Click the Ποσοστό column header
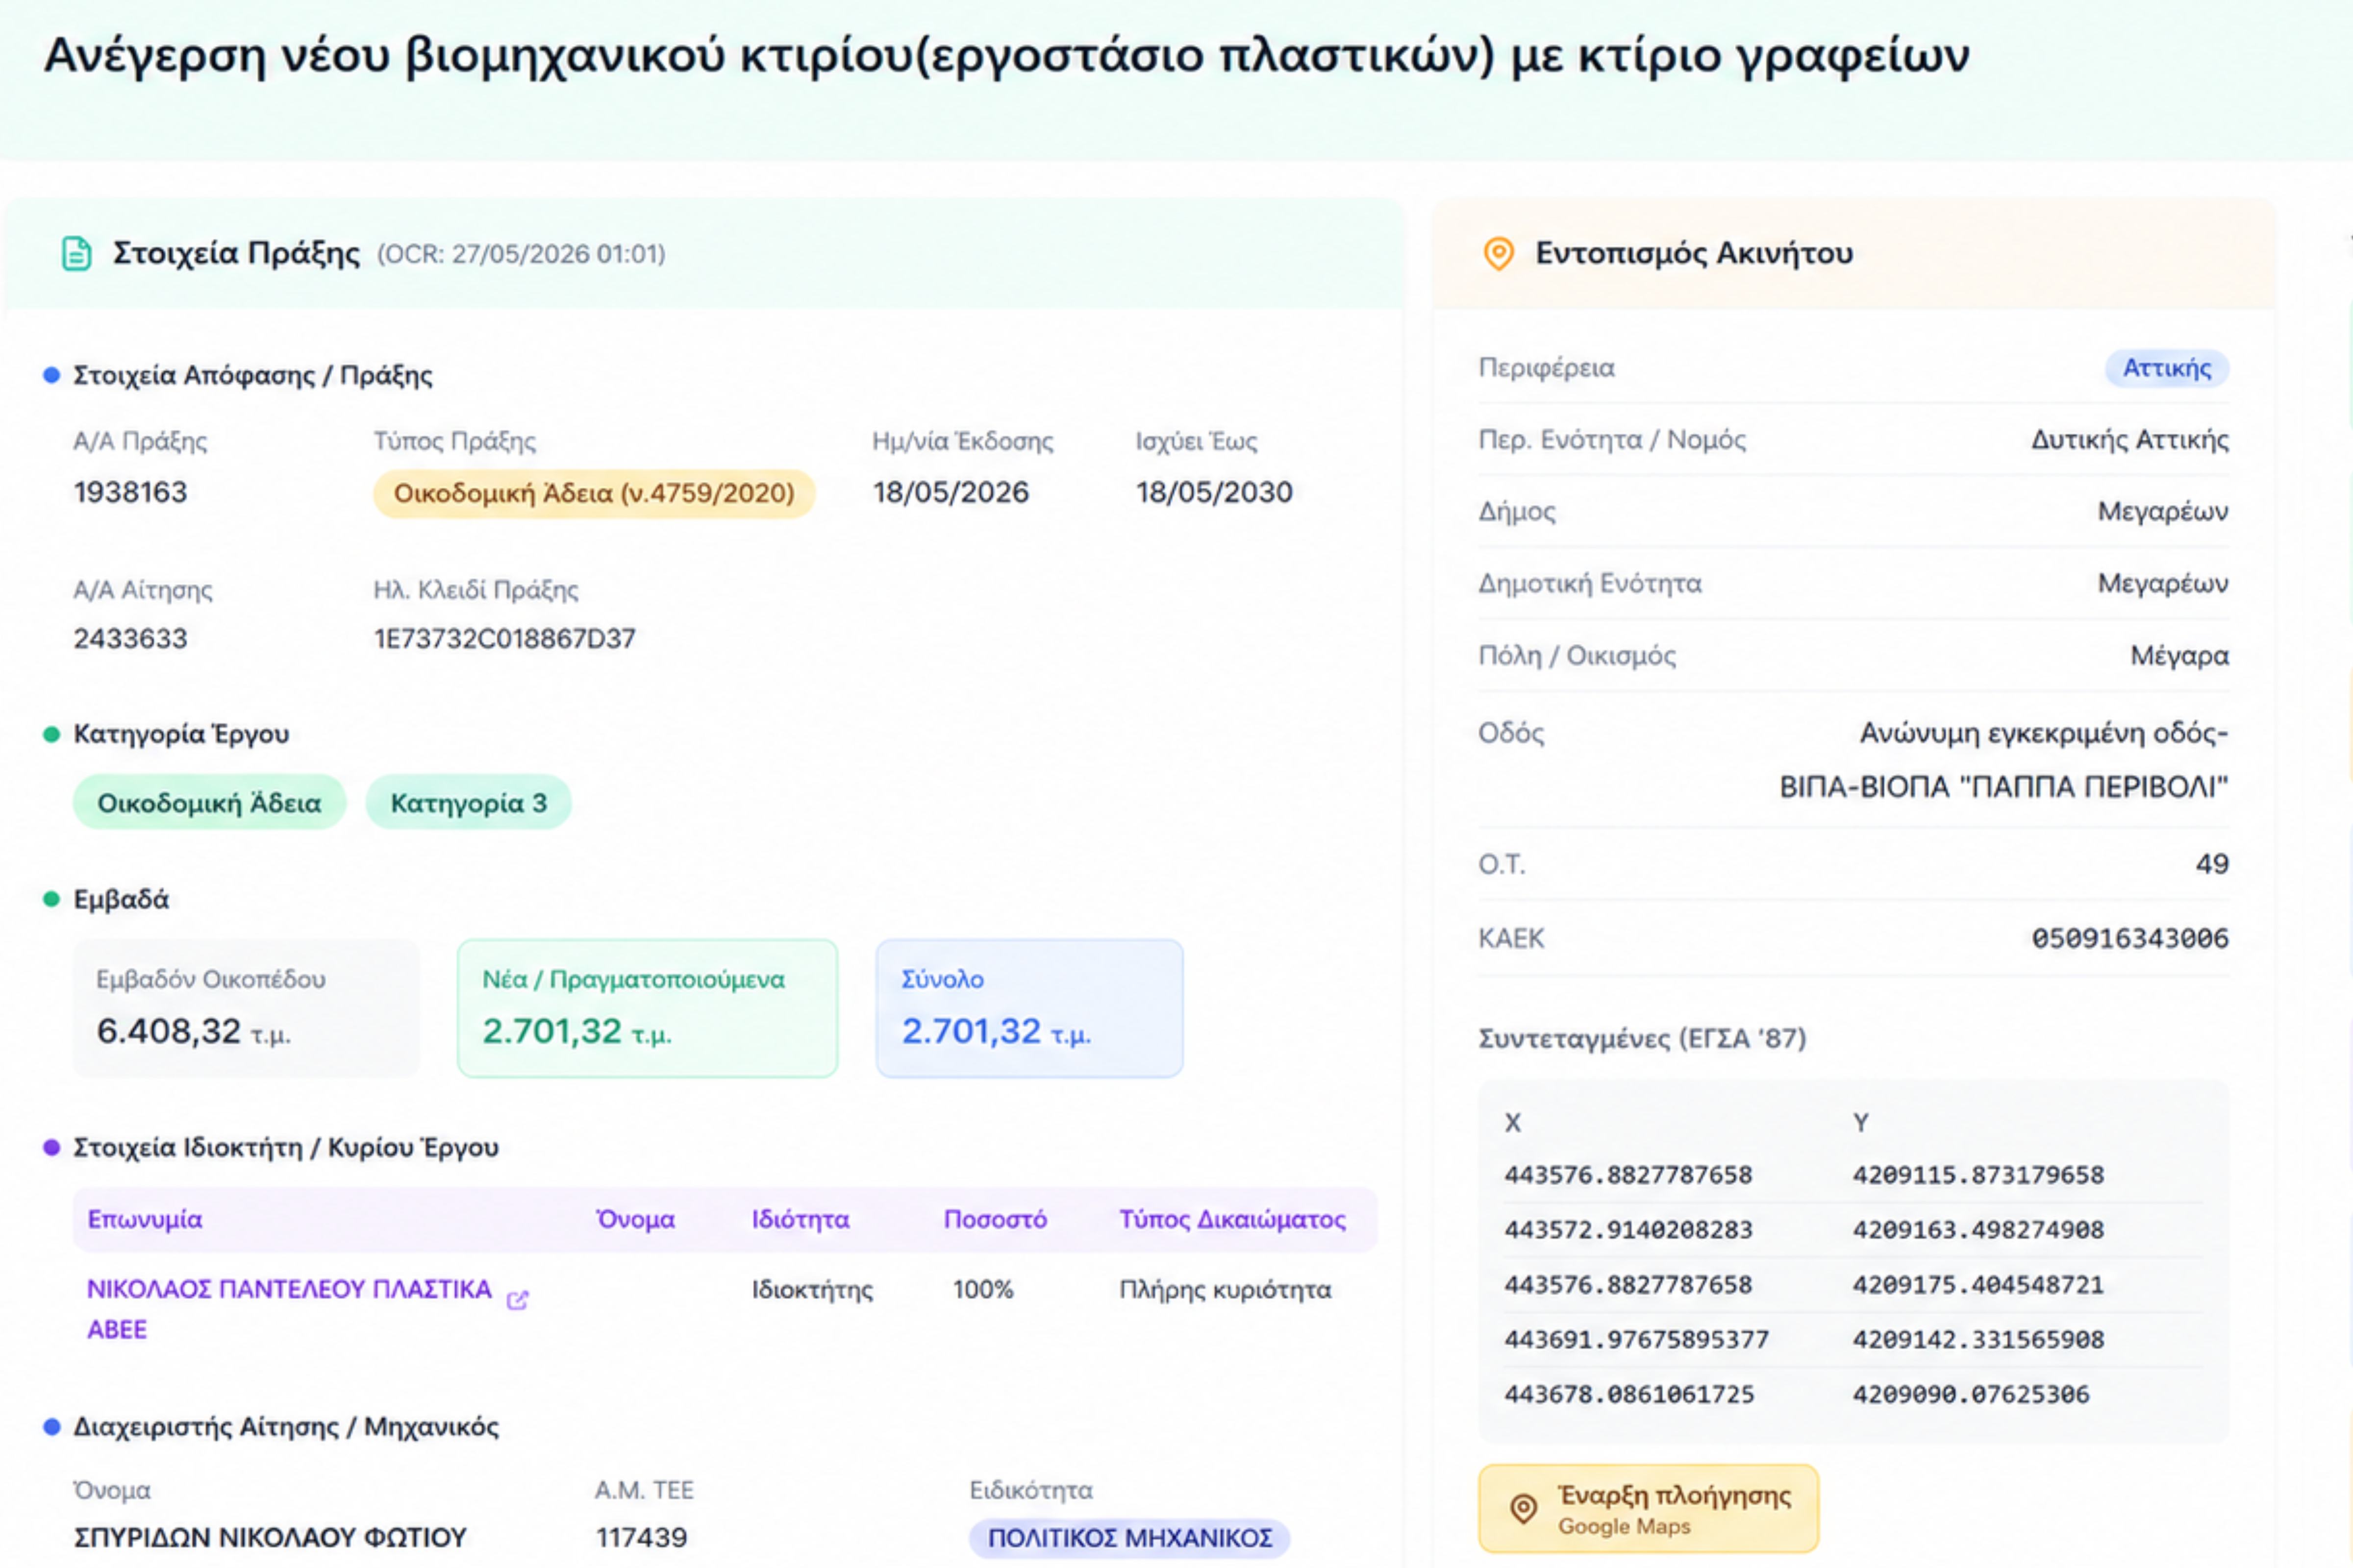The image size is (2353, 1568). coord(996,1220)
